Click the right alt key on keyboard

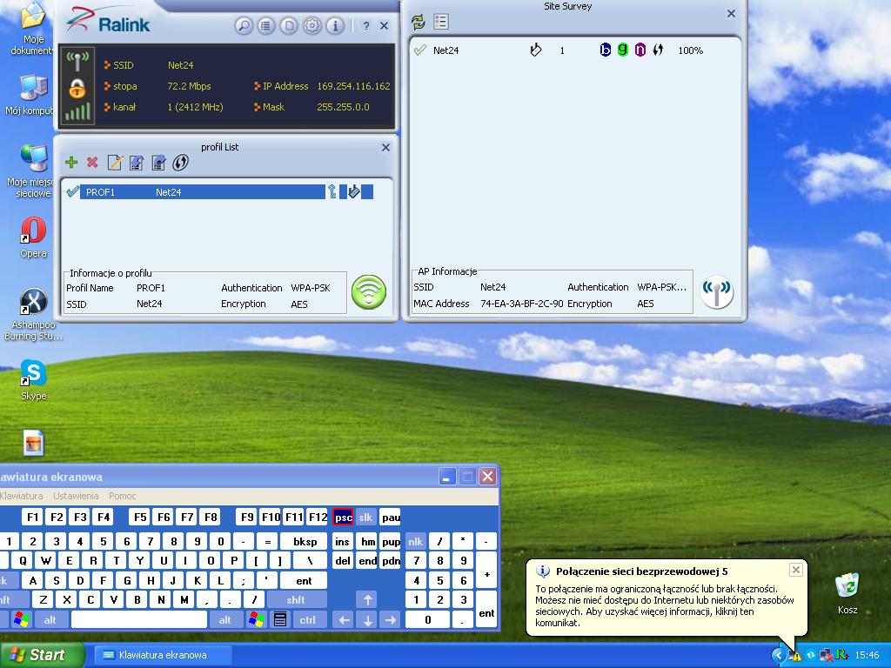(x=225, y=619)
